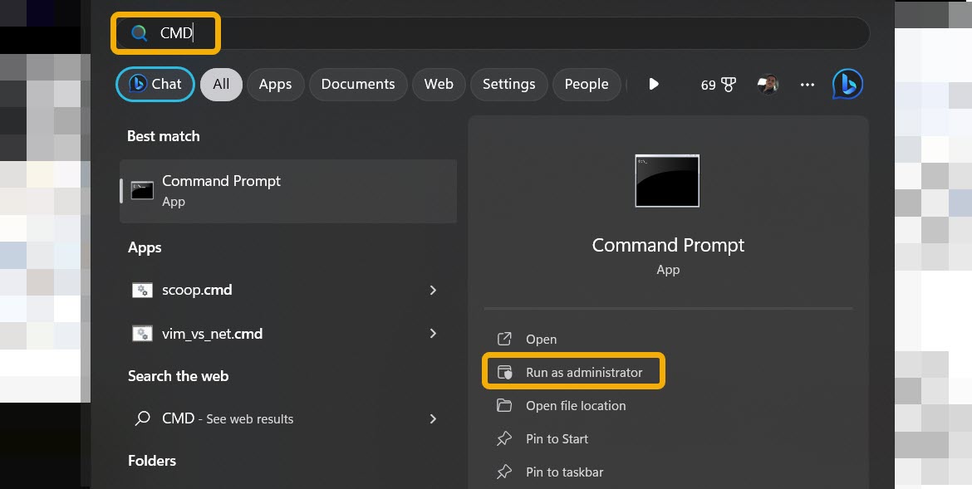Expand details for vim_vs_net.cmd

click(x=433, y=334)
